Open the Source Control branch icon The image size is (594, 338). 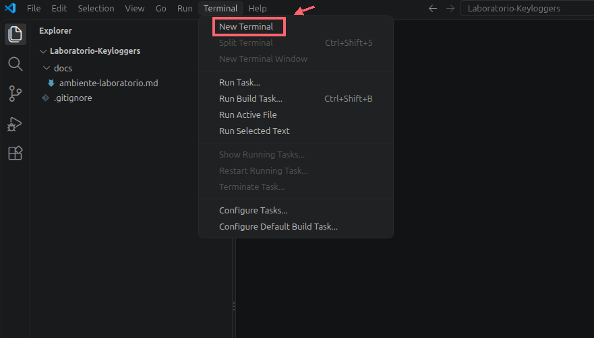pos(15,94)
